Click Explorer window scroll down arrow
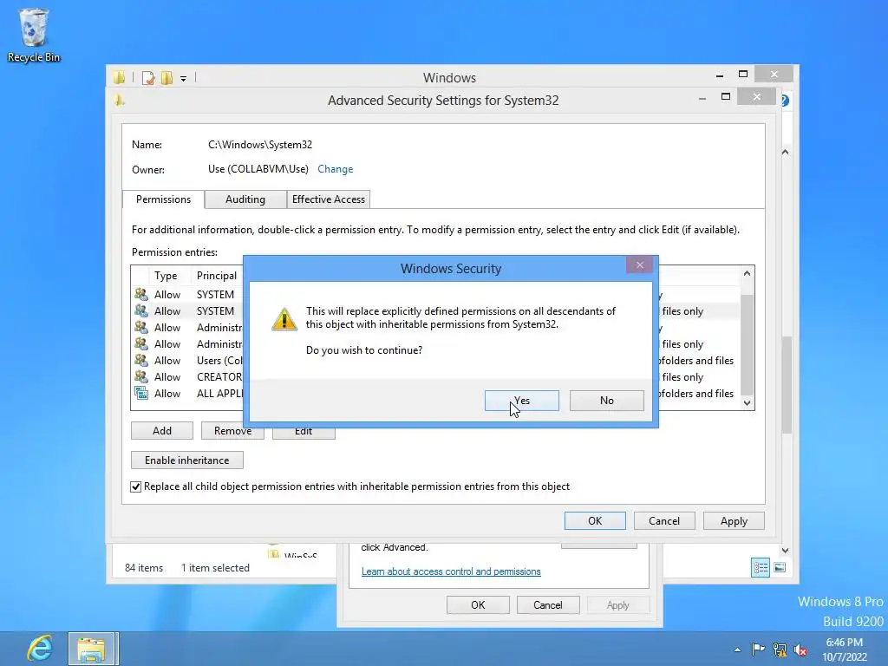 tap(786, 551)
